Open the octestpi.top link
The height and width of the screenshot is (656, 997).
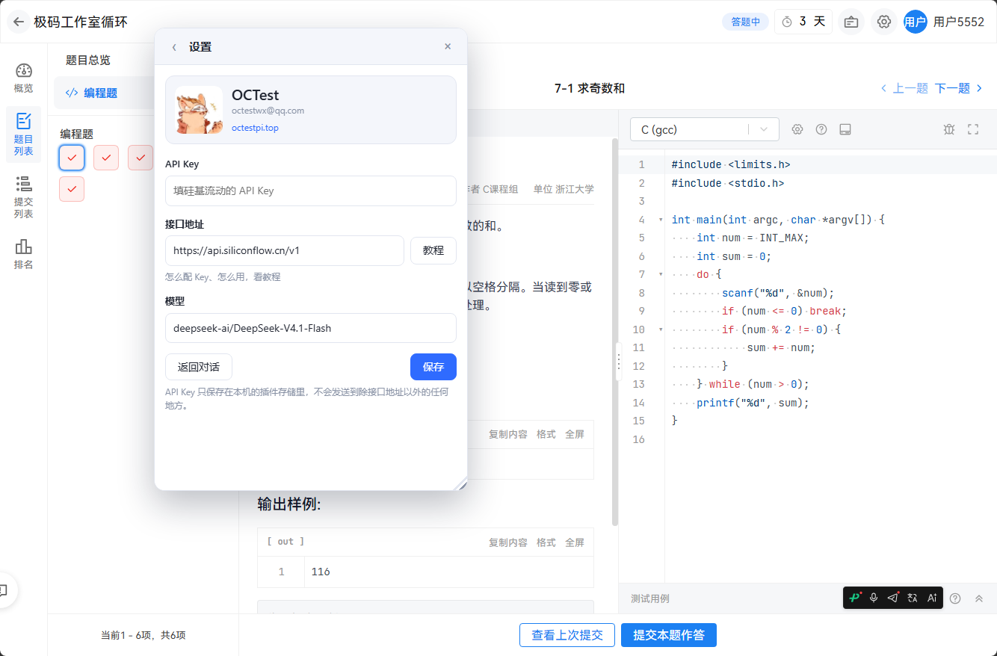(x=255, y=128)
